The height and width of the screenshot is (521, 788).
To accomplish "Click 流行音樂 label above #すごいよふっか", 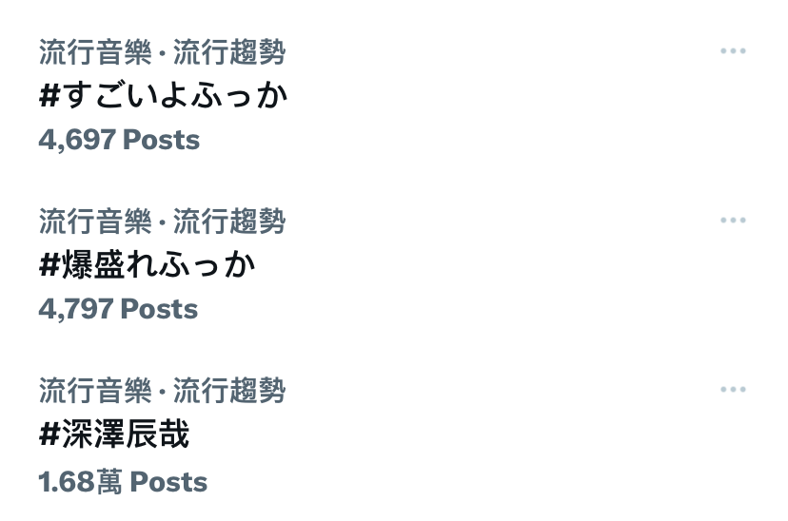I will [95, 51].
